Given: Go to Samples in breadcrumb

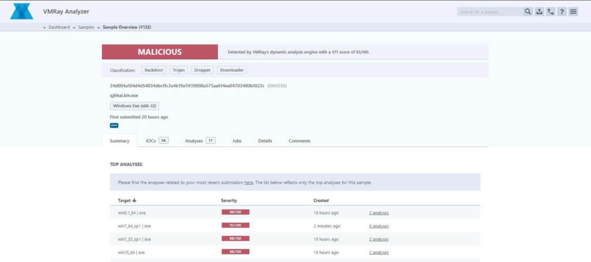Looking at the screenshot, I should [x=87, y=27].
